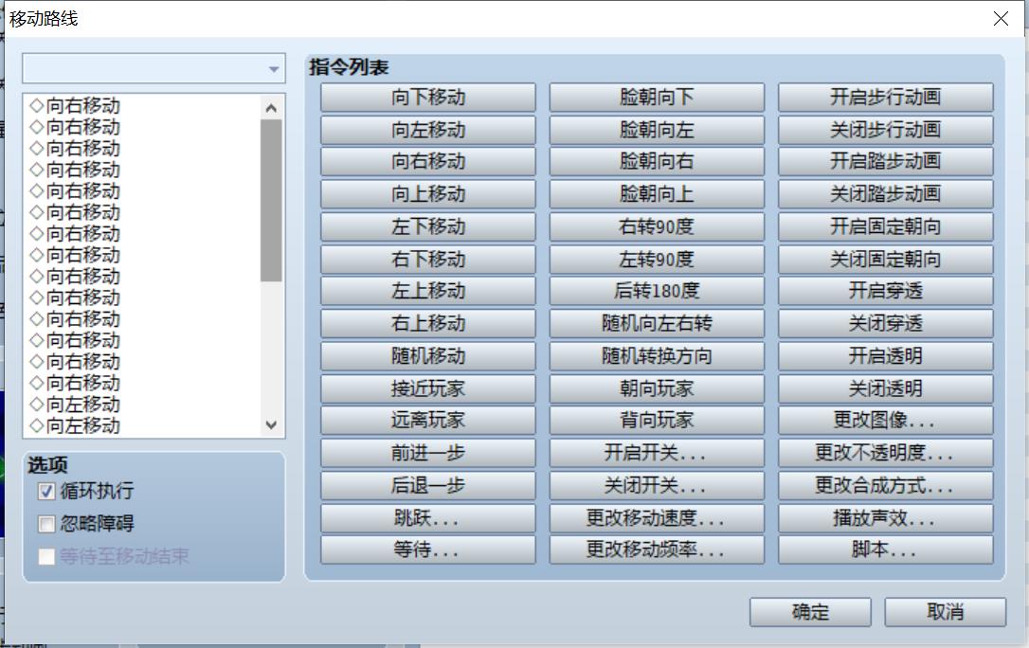Click the 开启步行动画 button
Viewport: 1029px width, 648px height.
pos(885,97)
